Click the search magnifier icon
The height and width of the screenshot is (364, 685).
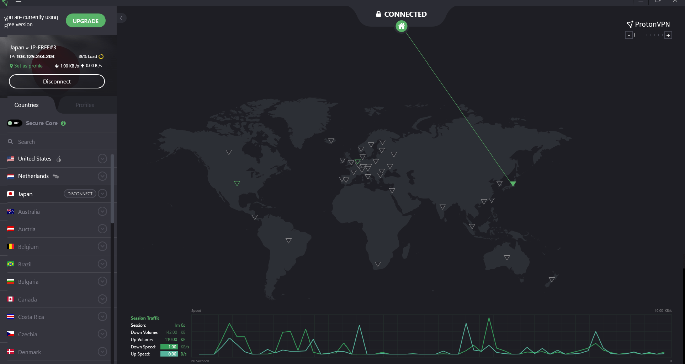(10, 141)
